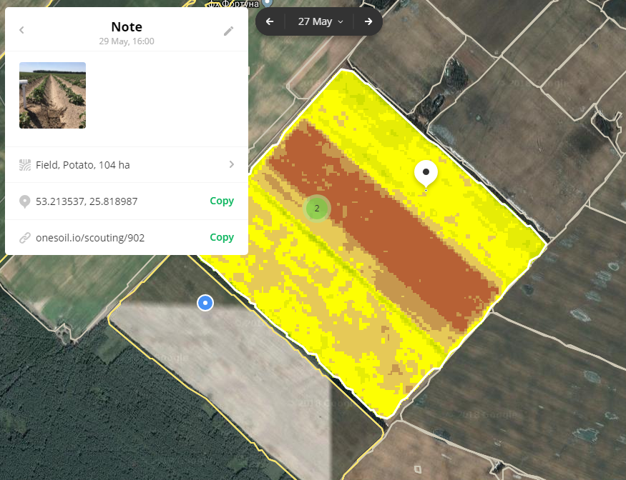Click the location pin icon beside coordinates

26,201
